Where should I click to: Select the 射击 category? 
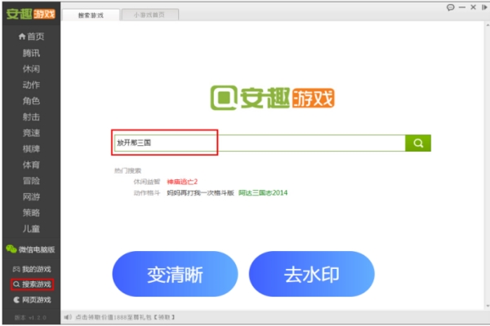click(x=31, y=117)
